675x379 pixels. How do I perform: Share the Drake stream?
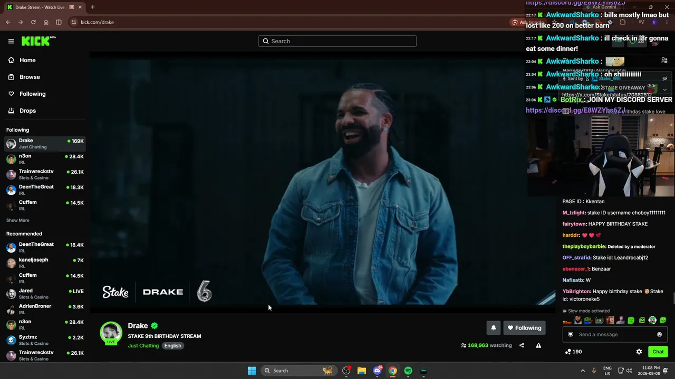[522, 345]
